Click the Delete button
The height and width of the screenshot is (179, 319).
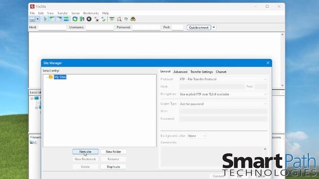tap(85, 167)
